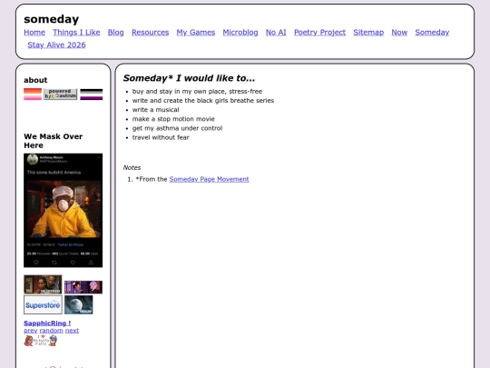Visit the Resources page
This screenshot has height=368, width=490.
pos(150,32)
